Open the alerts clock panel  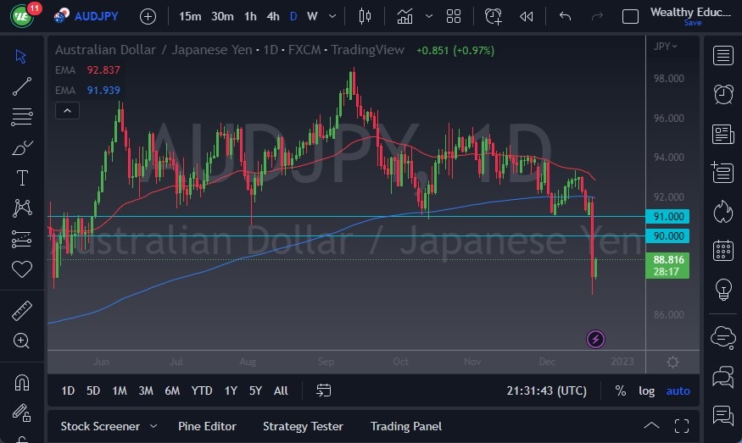pos(723,94)
